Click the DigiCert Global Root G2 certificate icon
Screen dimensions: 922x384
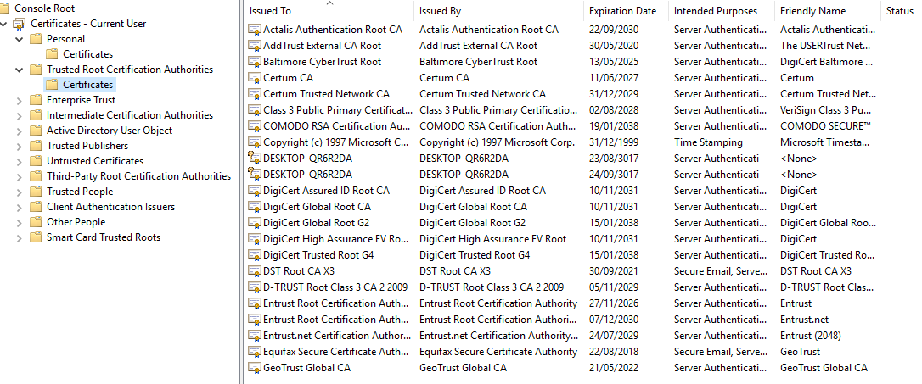[x=255, y=223]
